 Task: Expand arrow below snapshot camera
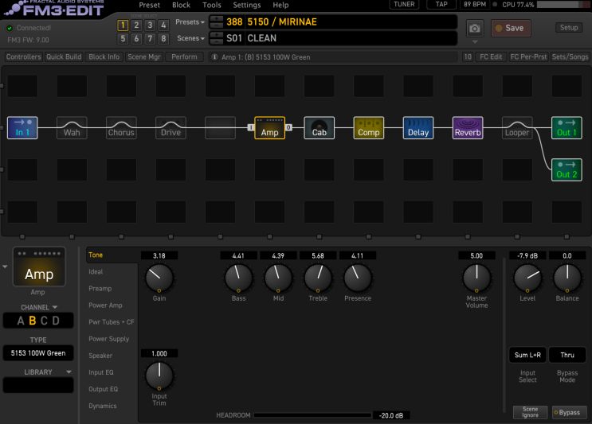(475, 42)
